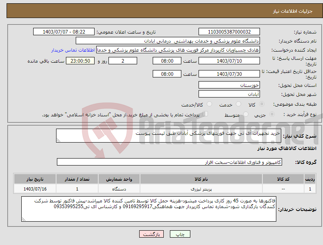The width and height of the screenshot is (323, 245).
Task: Toggle the اسناد خزانه اسلامی payment checkbox
Action: click(x=206, y=114)
